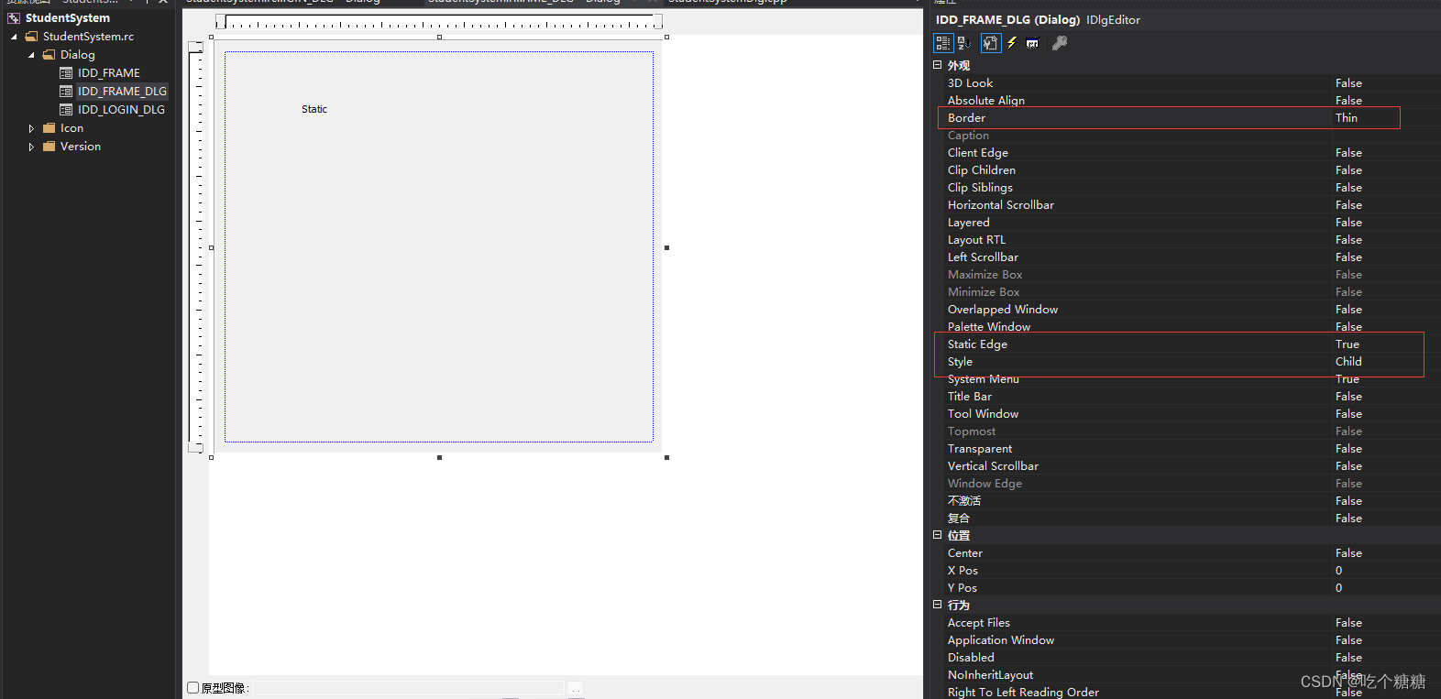This screenshot has width=1441, height=699.
Task: Expand the Version folder arrow
Action: point(31,147)
